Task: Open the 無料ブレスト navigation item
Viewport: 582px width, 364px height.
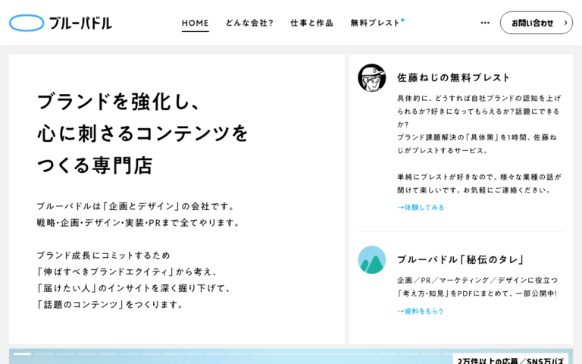Action: 377,23
